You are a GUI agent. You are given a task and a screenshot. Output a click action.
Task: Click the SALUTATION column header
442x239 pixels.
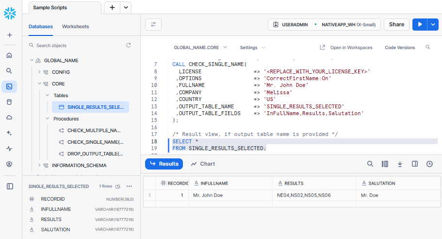pyautogui.click(x=398, y=183)
